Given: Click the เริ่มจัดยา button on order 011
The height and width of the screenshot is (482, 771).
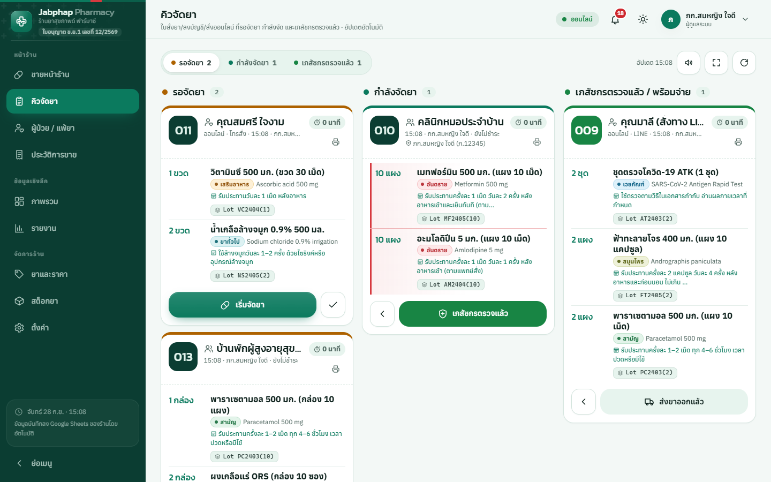Looking at the screenshot, I should click(243, 305).
